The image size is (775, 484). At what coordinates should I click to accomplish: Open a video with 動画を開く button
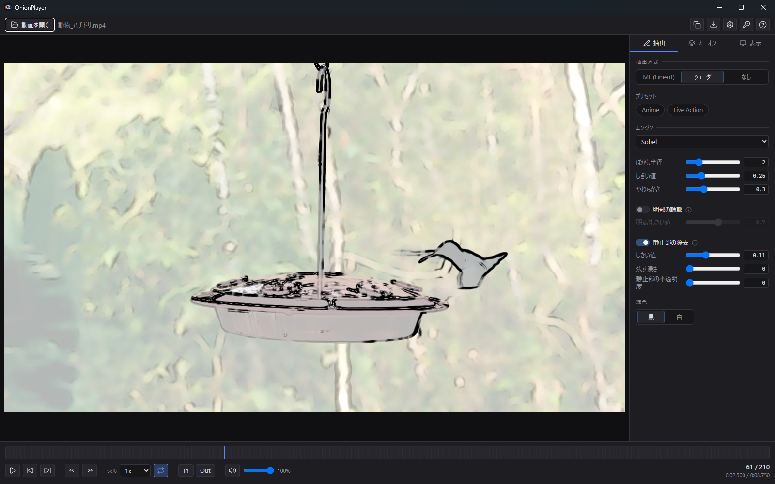(30, 25)
